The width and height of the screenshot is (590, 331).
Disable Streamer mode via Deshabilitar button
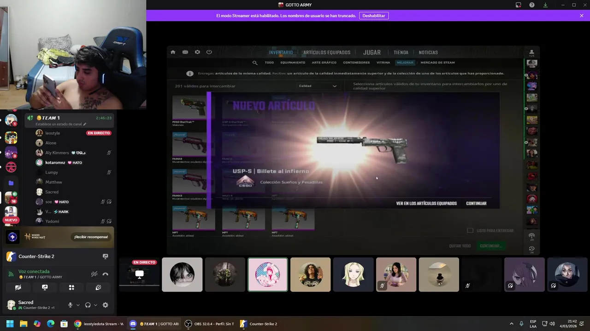[374, 16]
